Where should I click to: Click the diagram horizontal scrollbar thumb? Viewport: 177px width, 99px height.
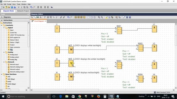point(66,90)
